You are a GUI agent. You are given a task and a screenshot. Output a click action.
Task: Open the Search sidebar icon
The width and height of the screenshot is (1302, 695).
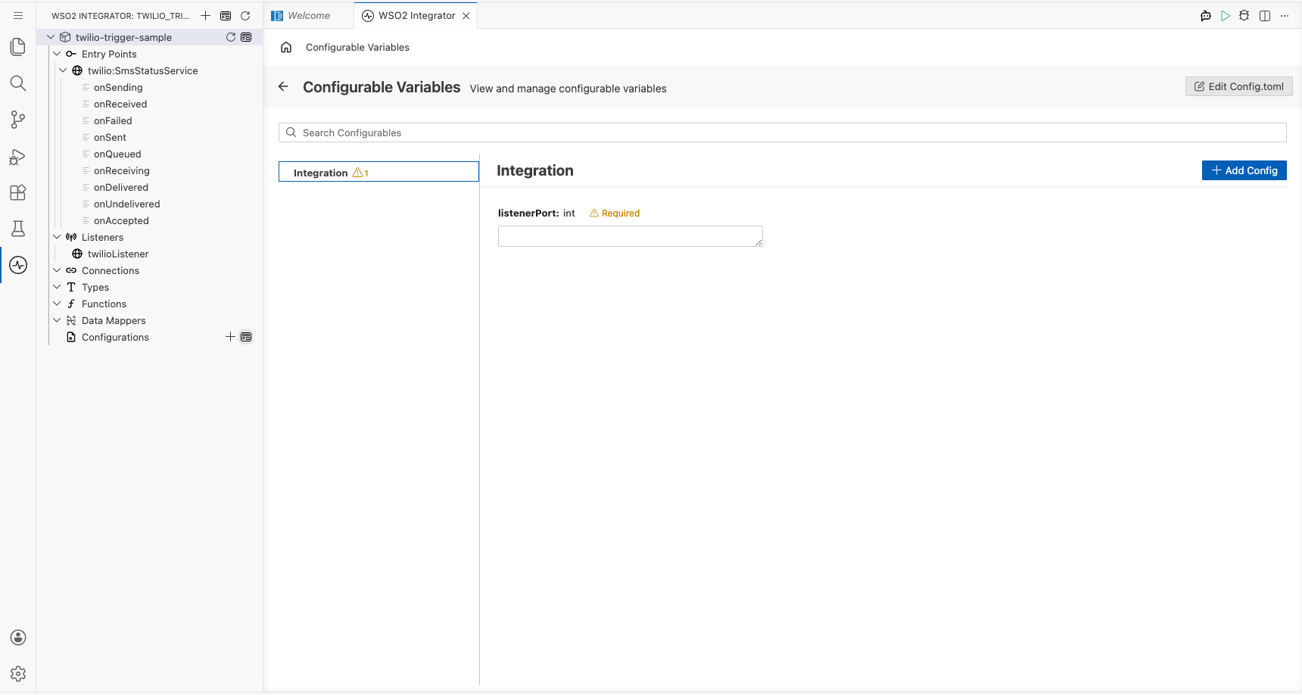pos(18,83)
